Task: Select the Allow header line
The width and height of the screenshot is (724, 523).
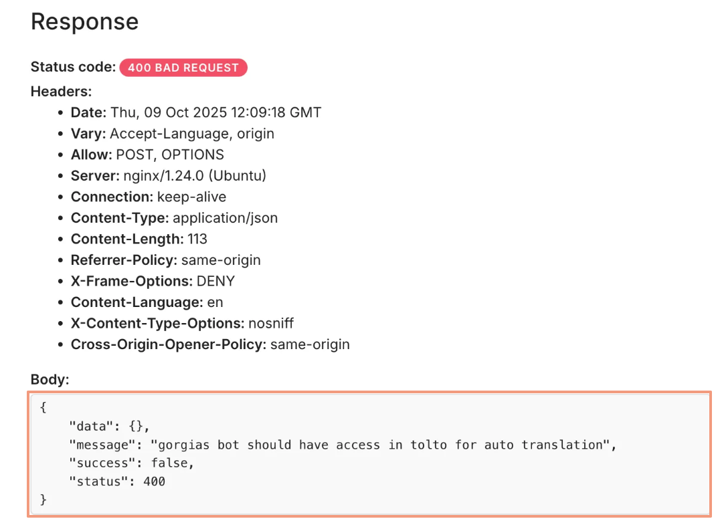Action: coord(147,154)
